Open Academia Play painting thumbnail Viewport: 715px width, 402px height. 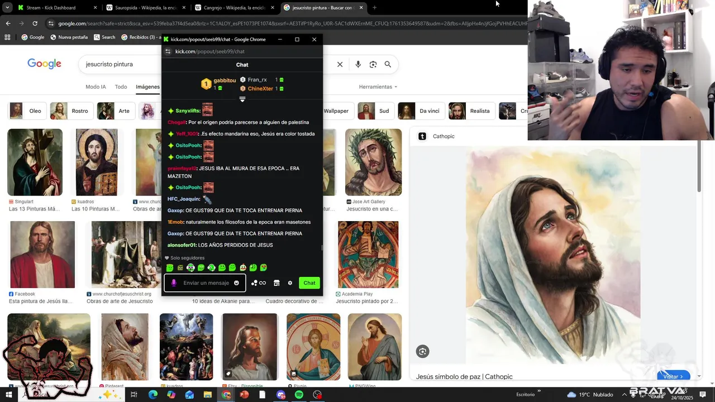(368, 255)
